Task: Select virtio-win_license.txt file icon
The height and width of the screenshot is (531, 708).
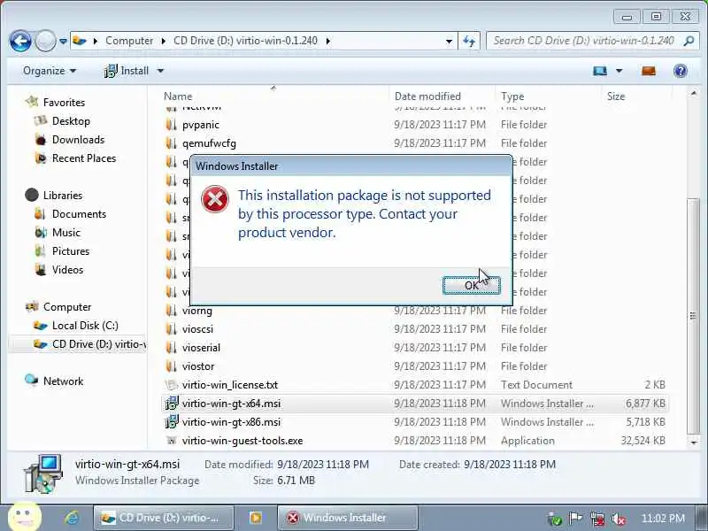Action: click(x=171, y=385)
